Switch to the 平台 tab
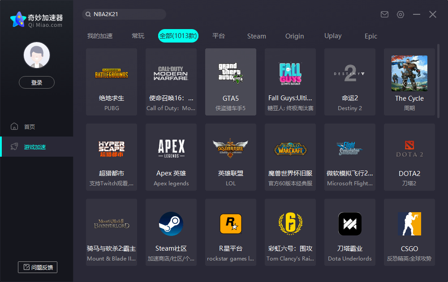 coord(219,36)
